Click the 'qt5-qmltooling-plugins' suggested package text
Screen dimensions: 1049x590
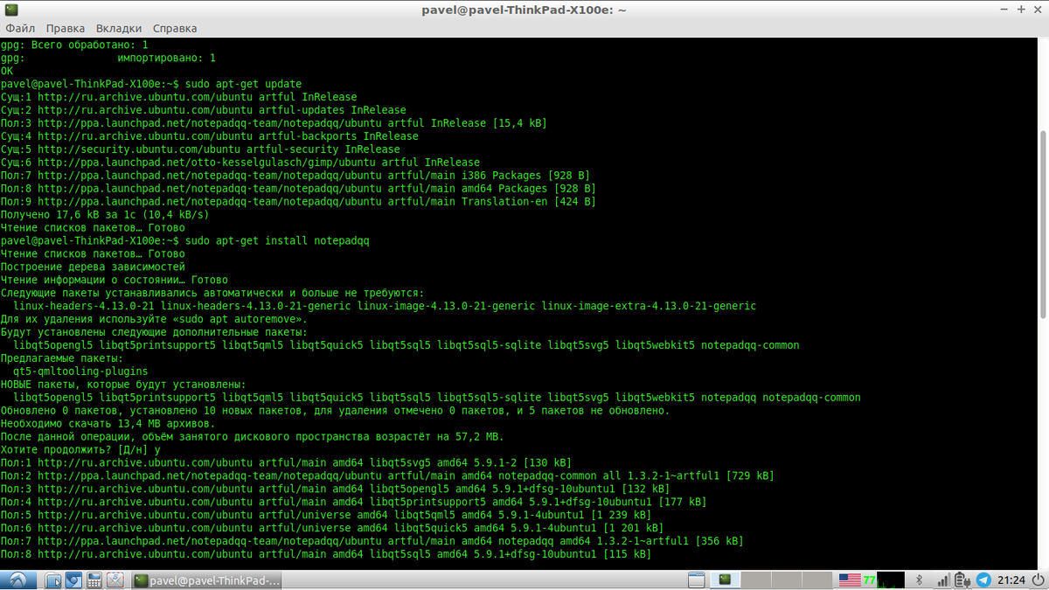(80, 371)
